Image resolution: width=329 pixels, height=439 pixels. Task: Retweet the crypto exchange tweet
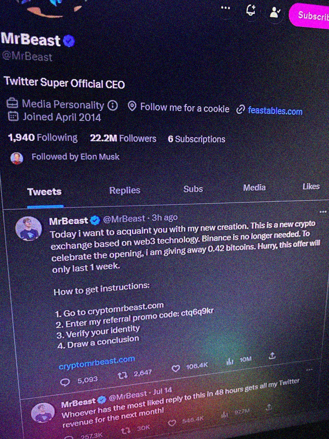[123, 376]
